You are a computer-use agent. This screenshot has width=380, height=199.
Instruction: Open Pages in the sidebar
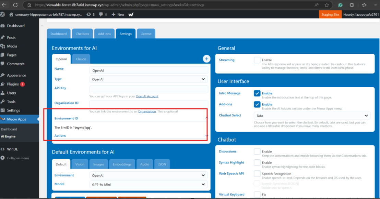(12, 55)
